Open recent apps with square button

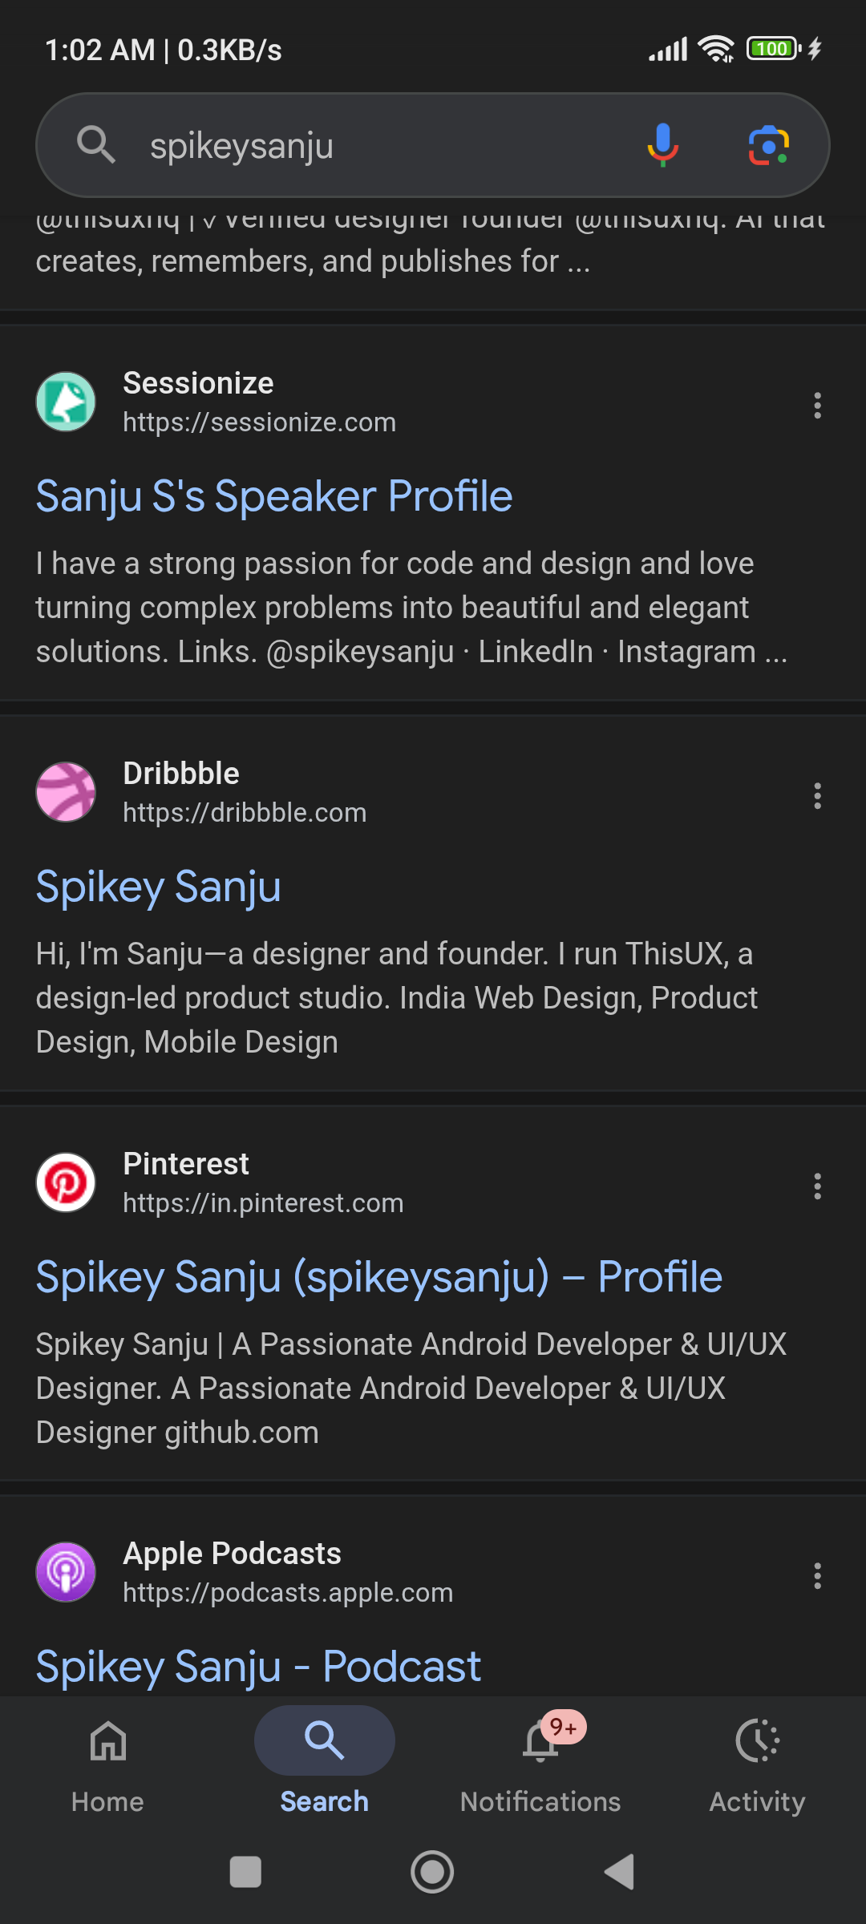(x=245, y=1873)
